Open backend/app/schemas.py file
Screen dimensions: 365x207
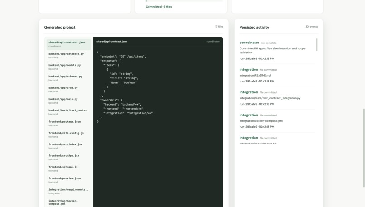pyautogui.click(x=69, y=78)
